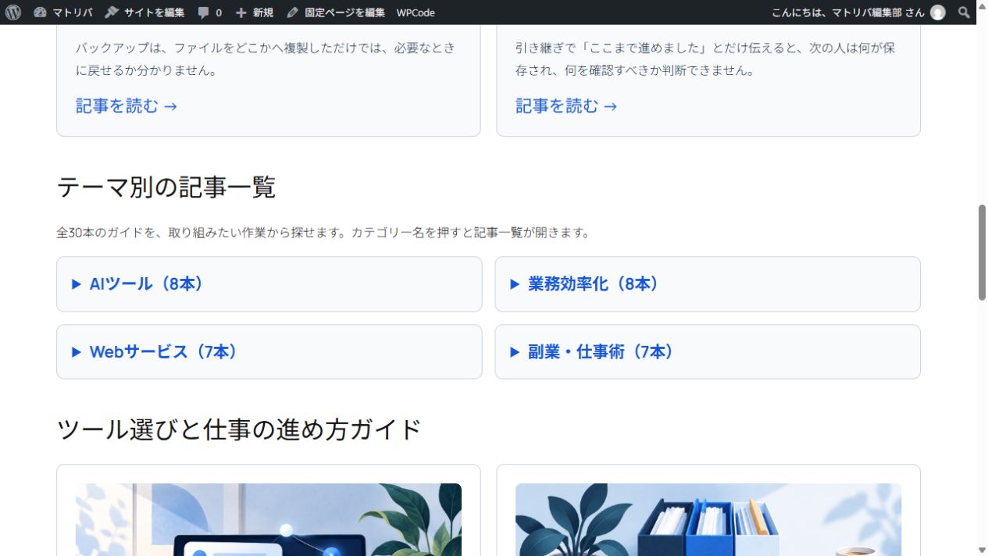Open the こんにちは、マトリバ編集部 さん account menu

point(858,12)
